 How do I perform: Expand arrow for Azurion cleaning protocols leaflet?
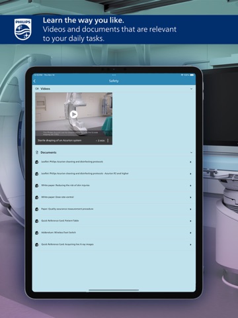tap(190, 162)
